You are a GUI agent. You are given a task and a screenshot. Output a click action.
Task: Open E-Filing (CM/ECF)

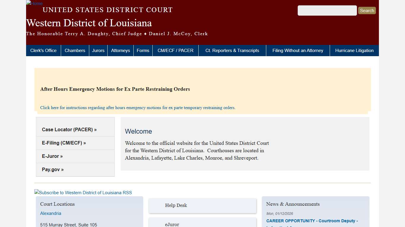63,143
